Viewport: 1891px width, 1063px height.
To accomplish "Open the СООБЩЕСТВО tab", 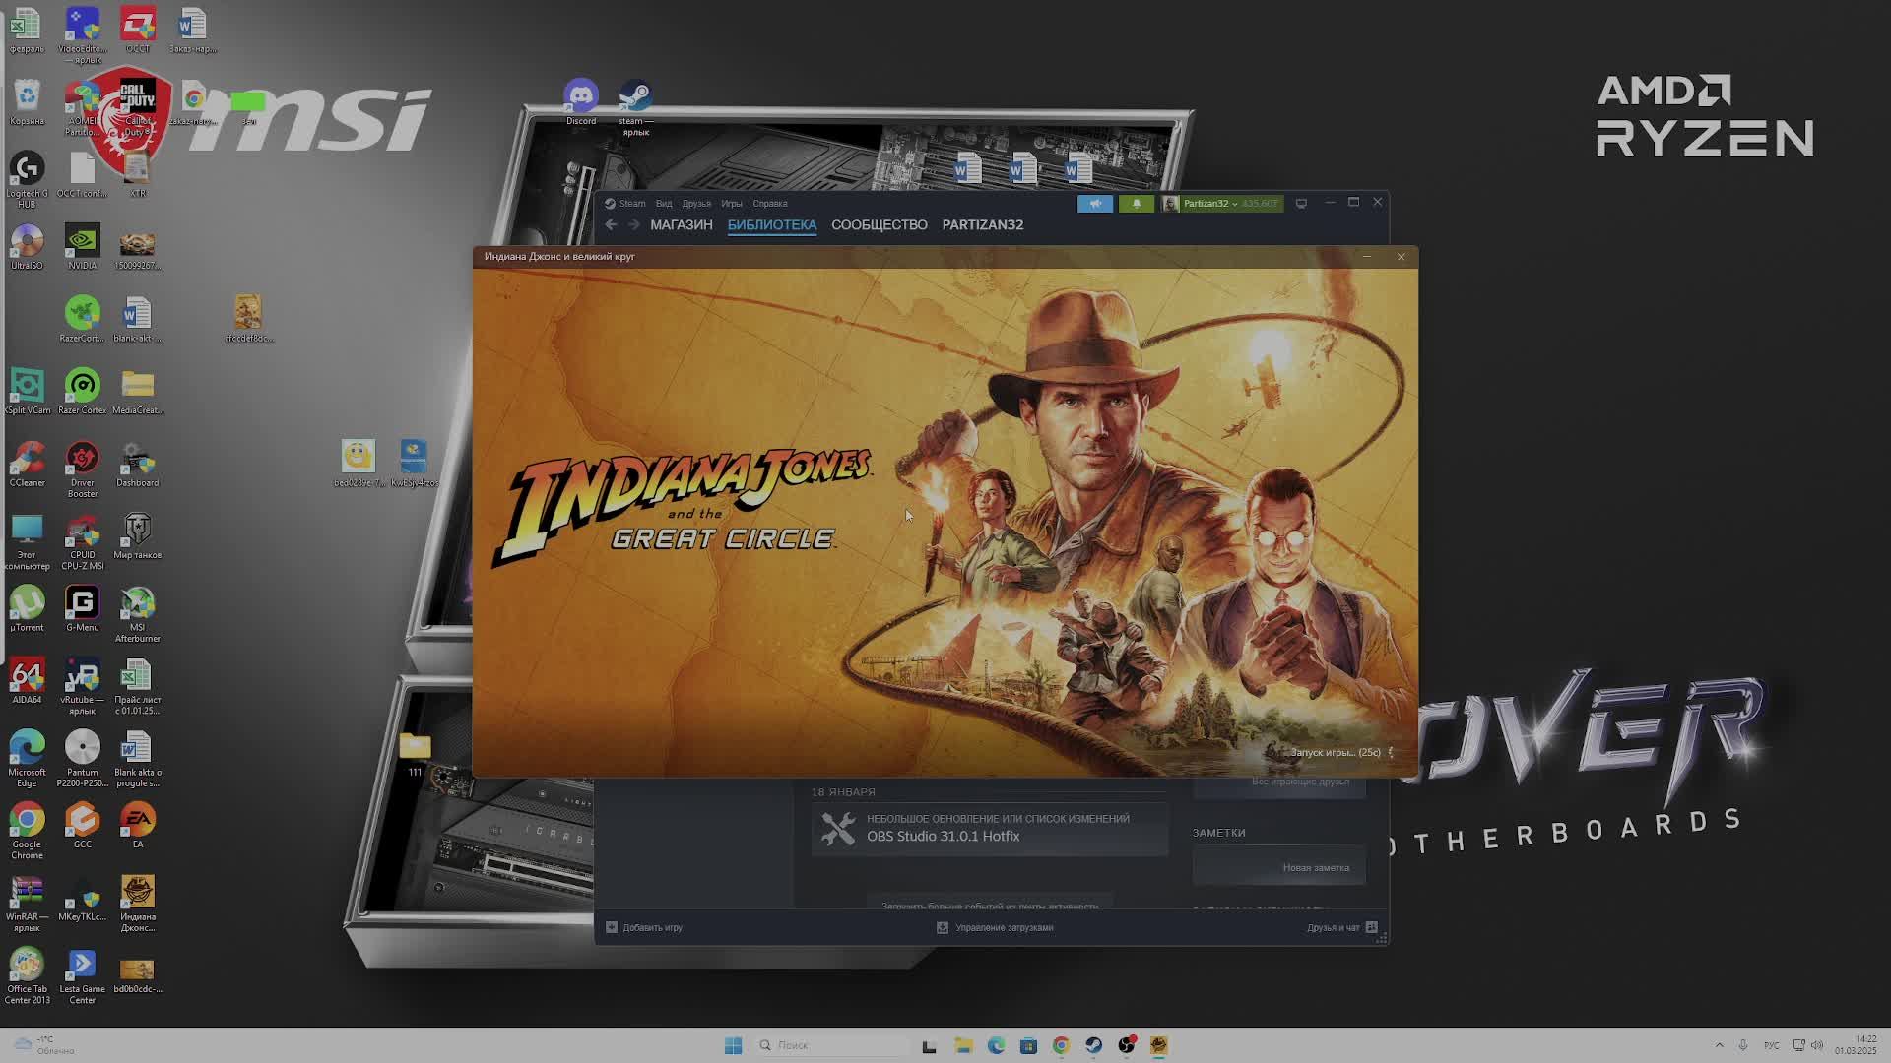I will pyautogui.click(x=879, y=225).
